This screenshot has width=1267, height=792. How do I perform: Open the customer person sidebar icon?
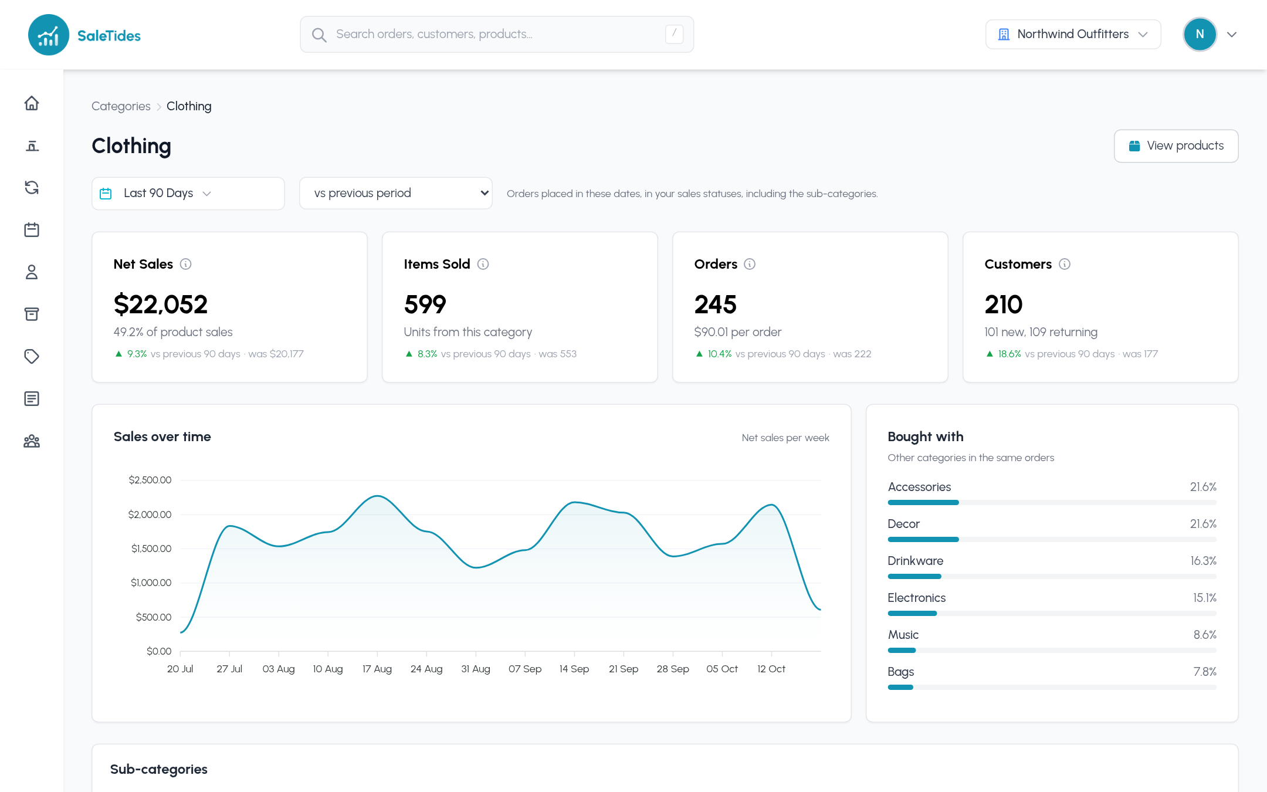(32, 272)
